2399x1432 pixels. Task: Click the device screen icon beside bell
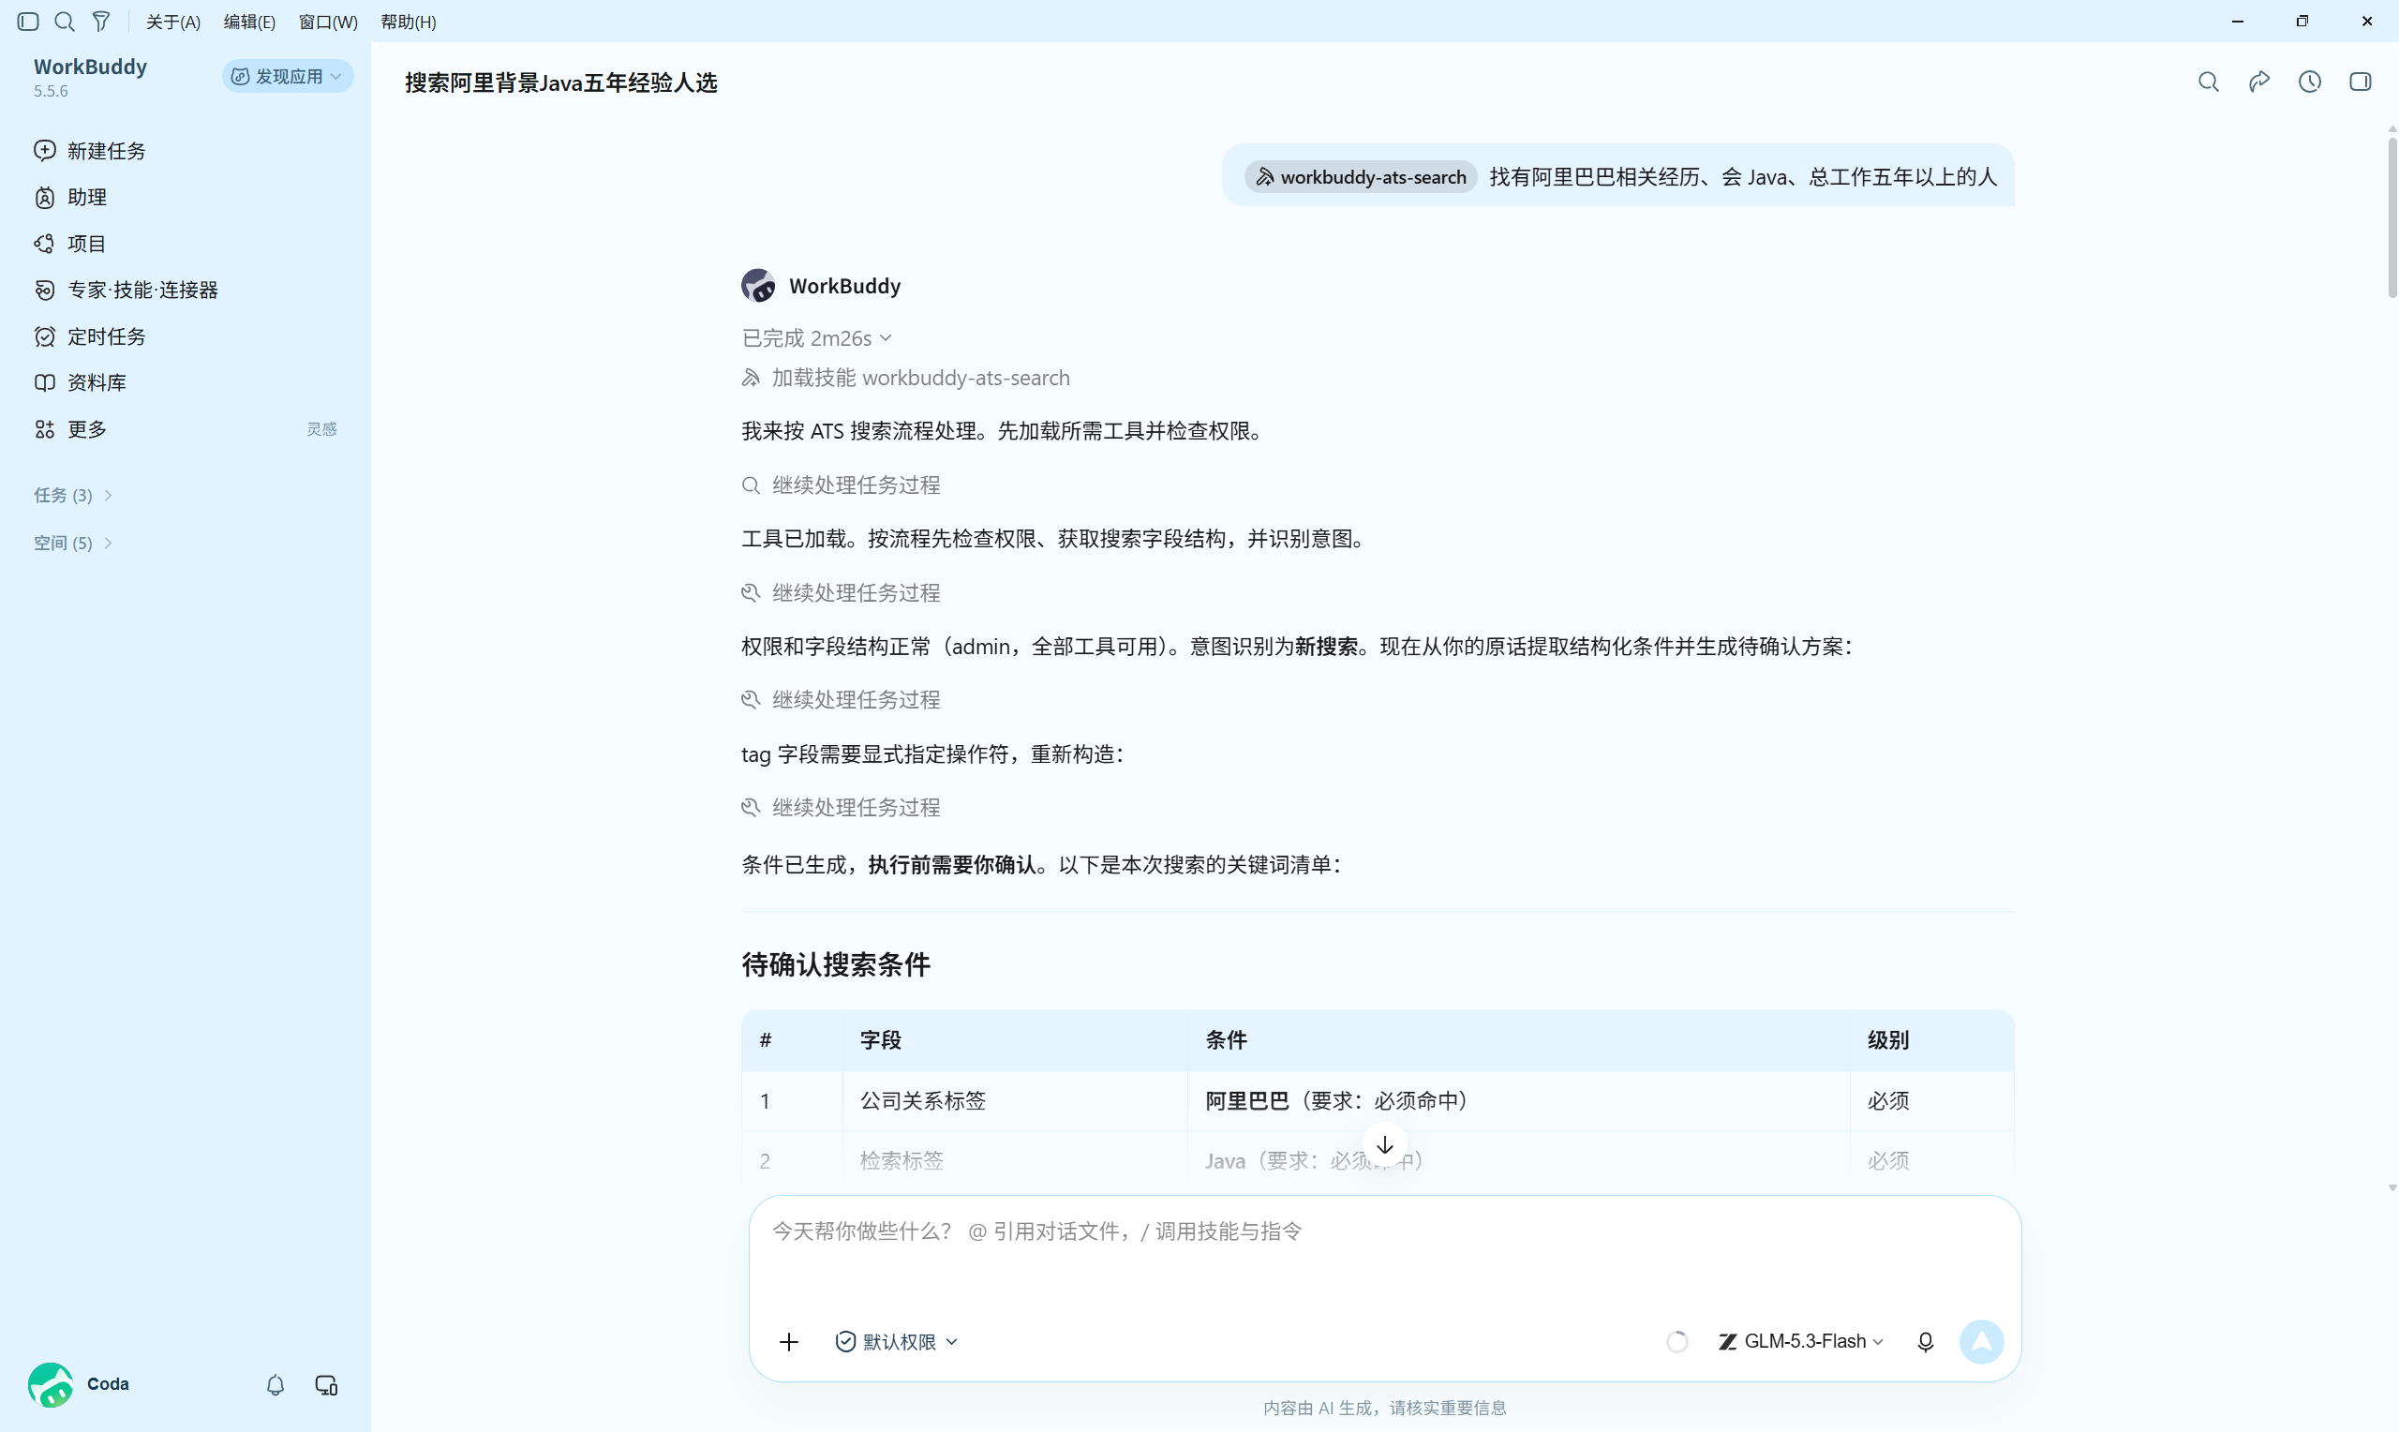[326, 1385]
